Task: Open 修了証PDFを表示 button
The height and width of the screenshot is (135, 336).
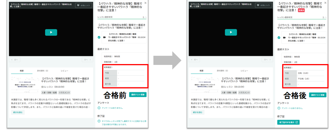Action: [x=288, y=122]
